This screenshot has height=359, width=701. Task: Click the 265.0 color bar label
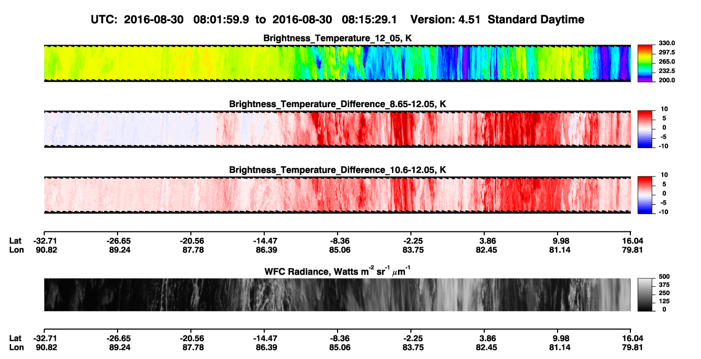click(667, 62)
